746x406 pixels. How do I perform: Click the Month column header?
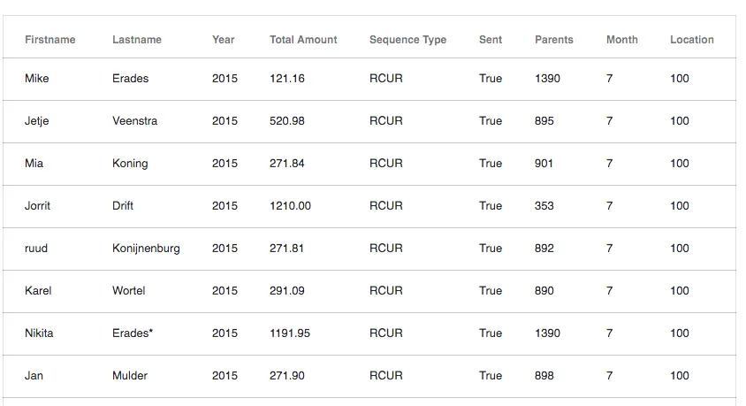[x=622, y=40]
